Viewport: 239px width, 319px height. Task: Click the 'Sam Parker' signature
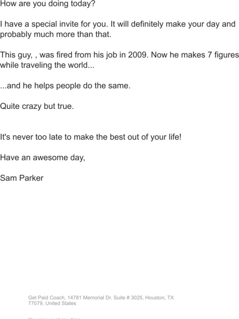pyautogui.click(x=21, y=178)
